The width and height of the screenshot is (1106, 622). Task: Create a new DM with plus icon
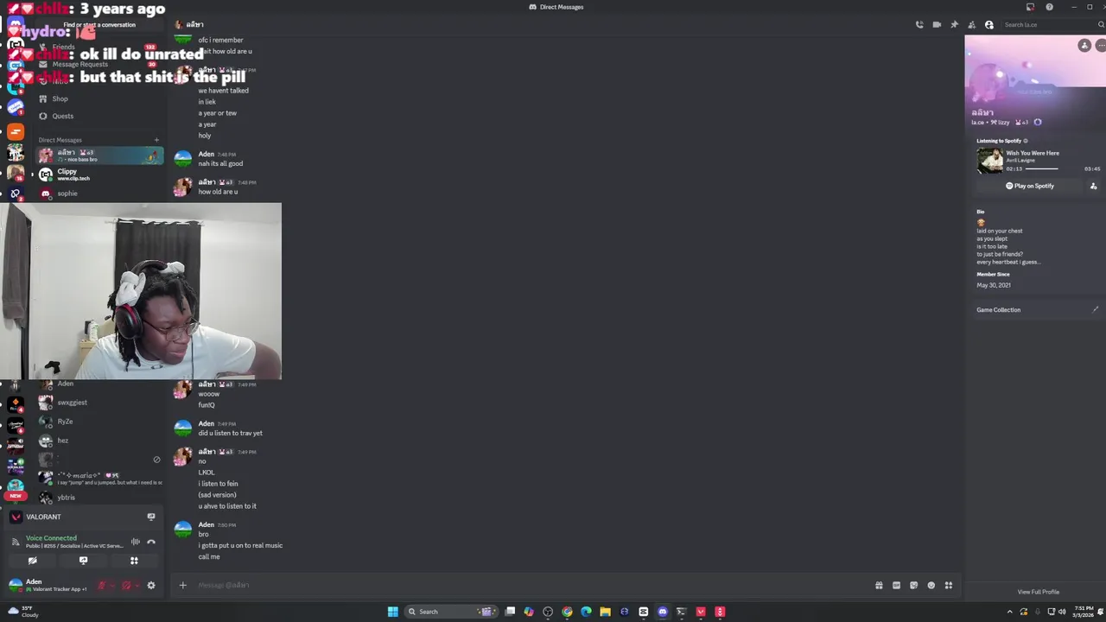point(156,140)
